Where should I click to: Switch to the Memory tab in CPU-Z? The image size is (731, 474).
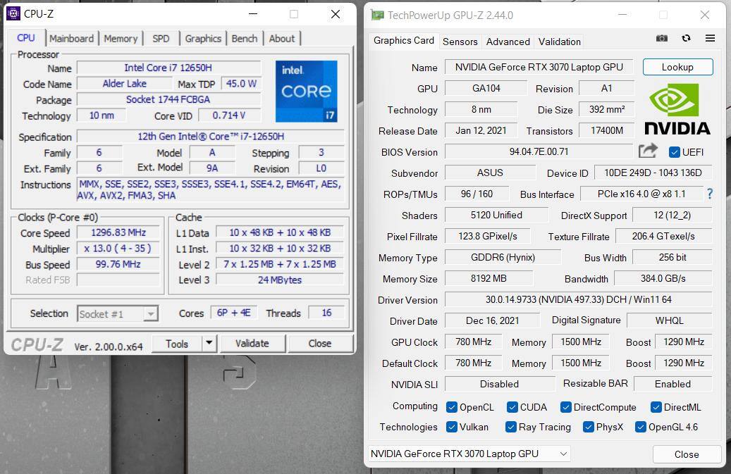pyautogui.click(x=121, y=39)
